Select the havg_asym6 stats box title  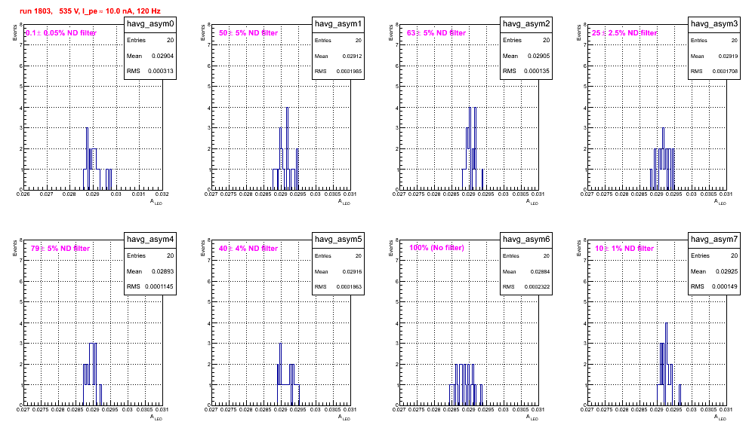[526, 240]
